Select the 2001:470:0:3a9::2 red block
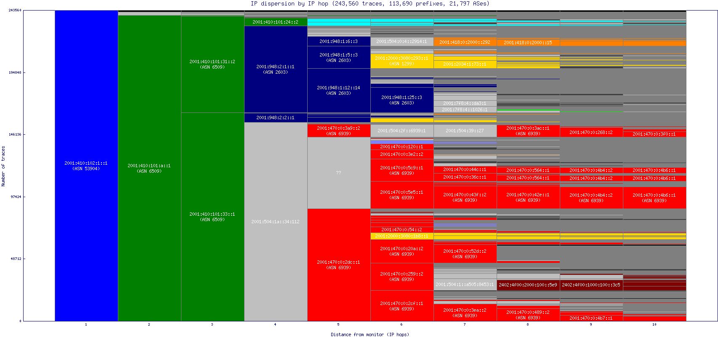This screenshot has width=718, height=337. [x=339, y=131]
